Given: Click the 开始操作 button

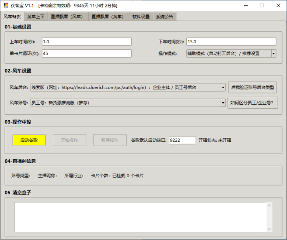Looking at the screenshot, I should (x=70, y=140).
